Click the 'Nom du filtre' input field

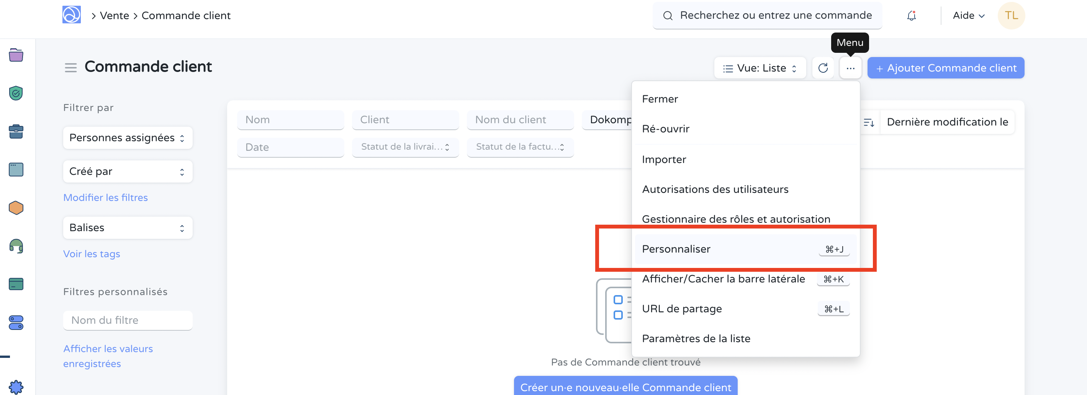point(128,320)
